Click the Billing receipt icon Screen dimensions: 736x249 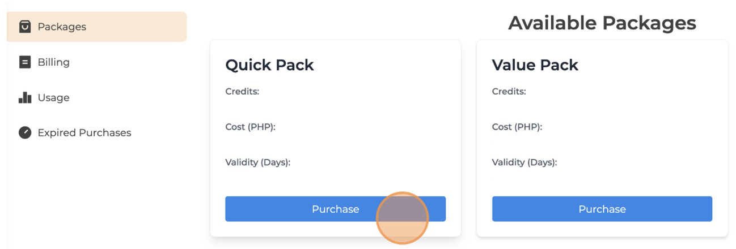[25, 62]
